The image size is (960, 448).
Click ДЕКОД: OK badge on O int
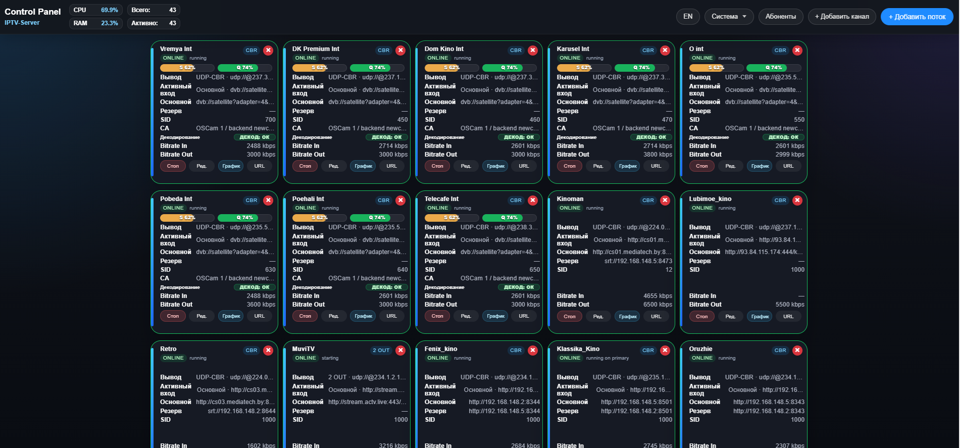pyautogui.click(x=784, y=137)
